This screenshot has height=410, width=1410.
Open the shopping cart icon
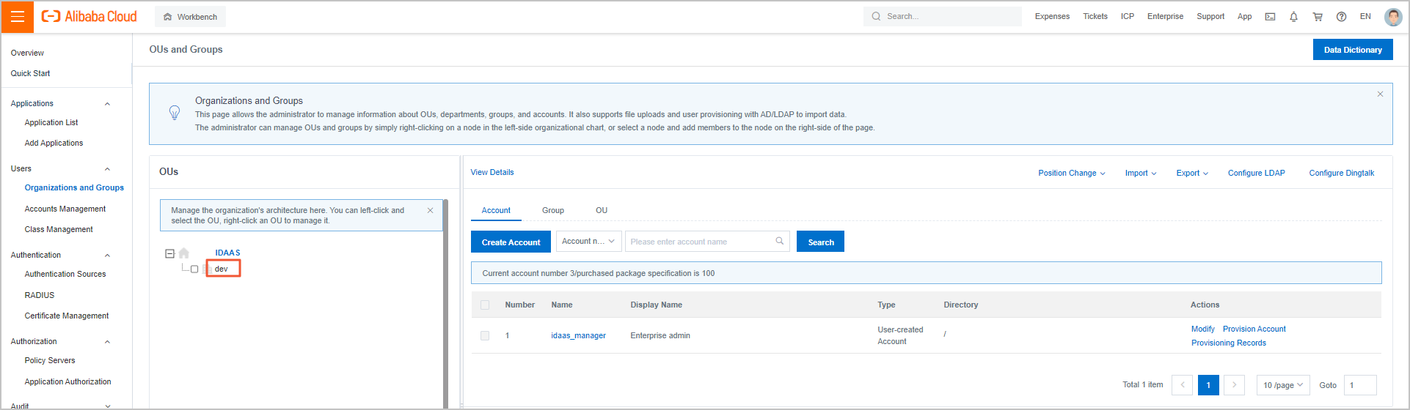click(x=1318, y=17)
